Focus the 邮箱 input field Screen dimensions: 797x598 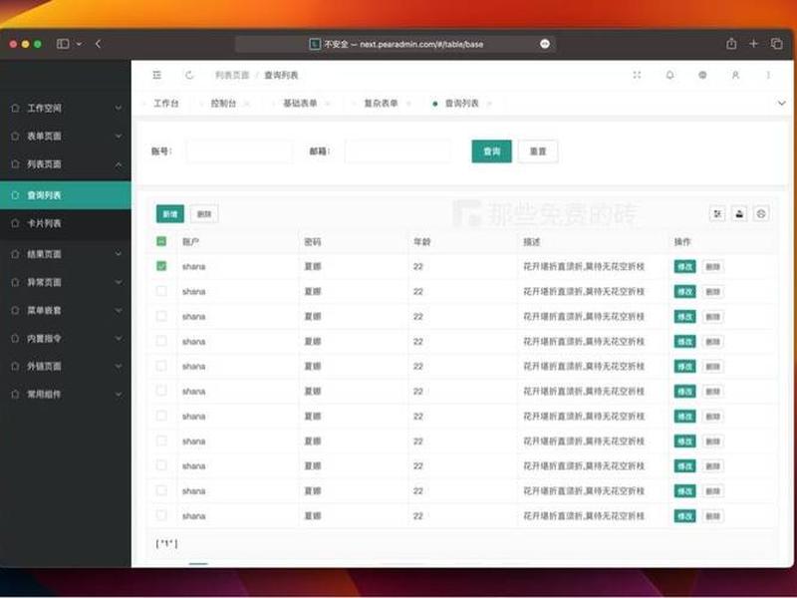398,151
